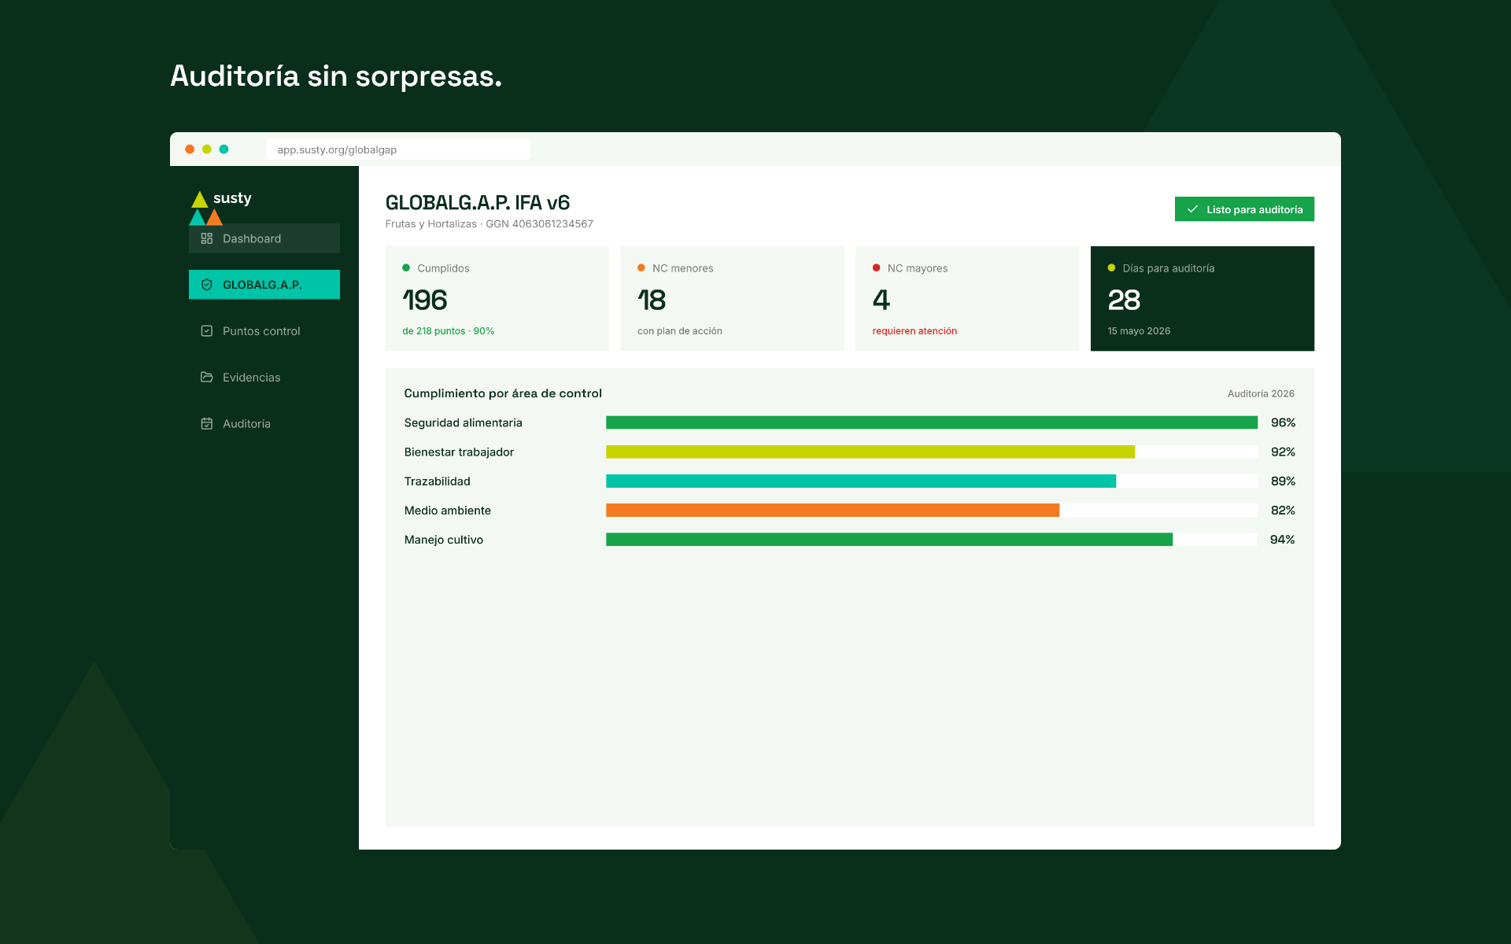
Task: Click the app.susty.org/globalgap address bar
Action: [x=398, y=149]
